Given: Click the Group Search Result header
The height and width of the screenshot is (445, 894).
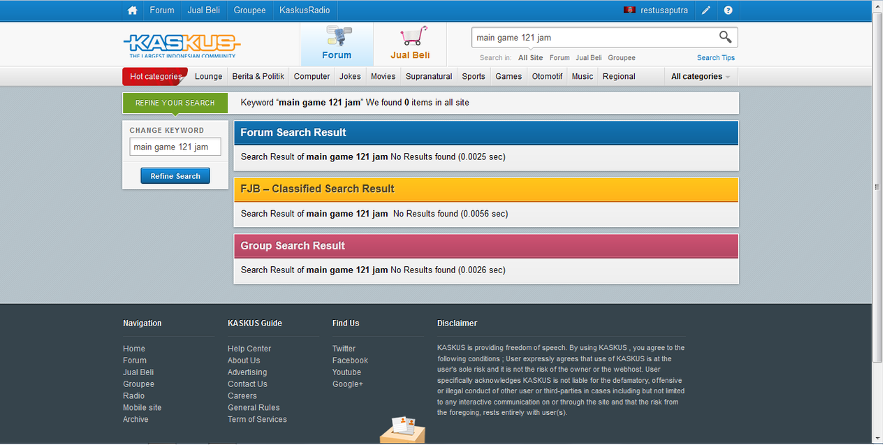Looking at the screenshot, I should pyautogui.click(x=486, y=246).
